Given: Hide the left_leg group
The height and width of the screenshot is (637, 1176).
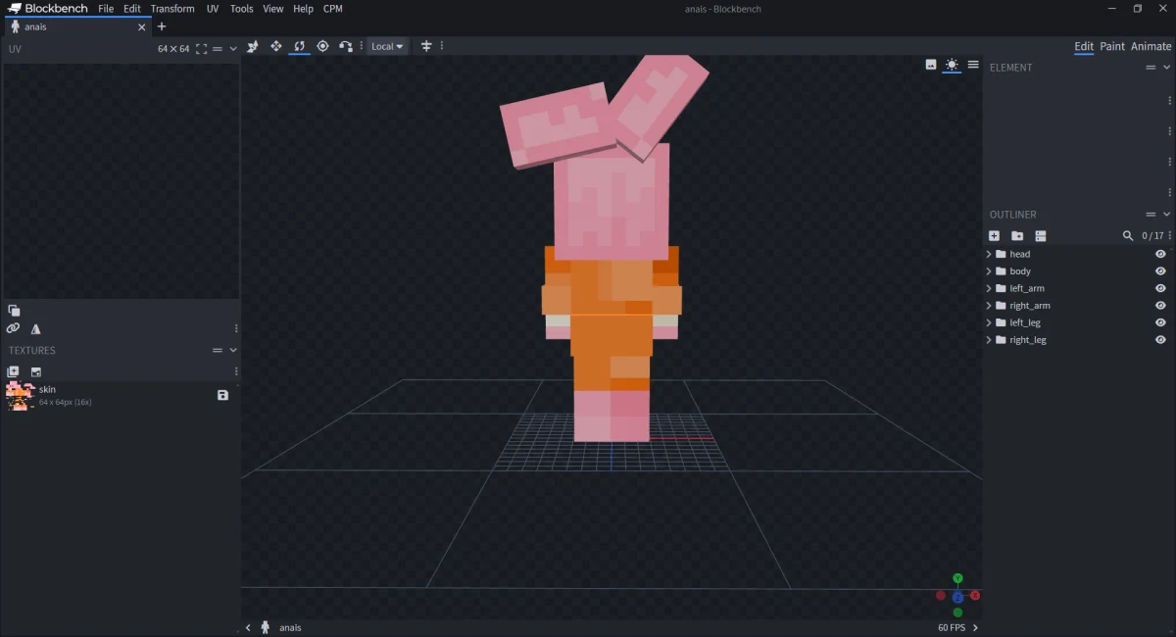Looking at the screenshot, I should pos(1160,322).
